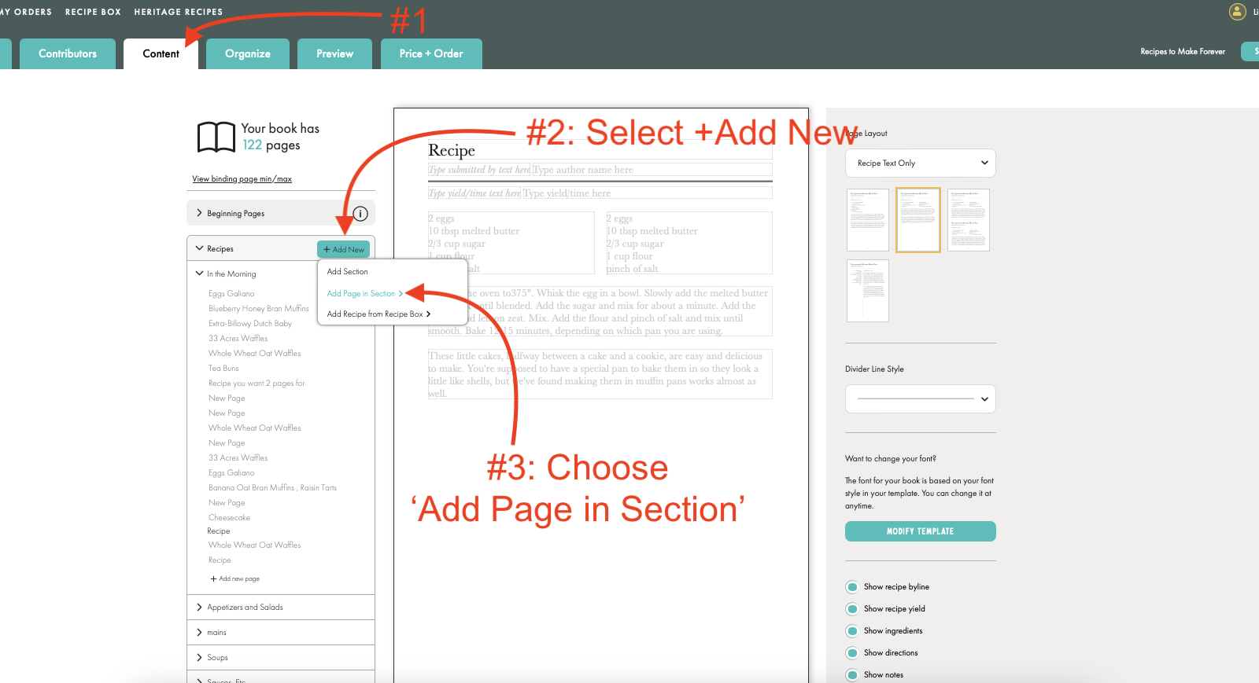Open View binding page min/max link
Image resolution: width=1259 pixels, height=683 pixels.
[x=242, y=179]
